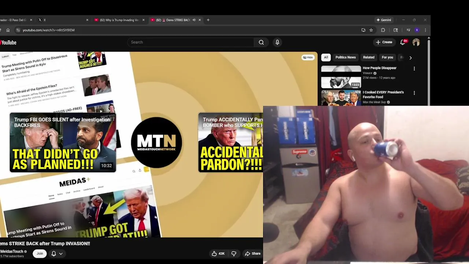
Task: Open How People Disappear thumbnail
Action: pyautogui.click(x=341, y=77)
